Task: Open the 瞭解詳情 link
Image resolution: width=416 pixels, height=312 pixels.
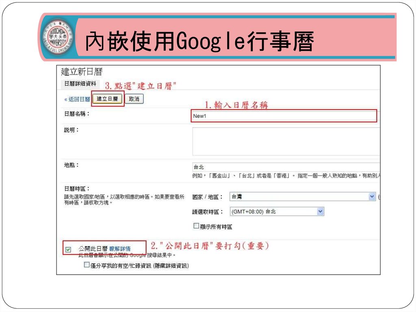Action: pyautogui.click(x=120, y=249)
